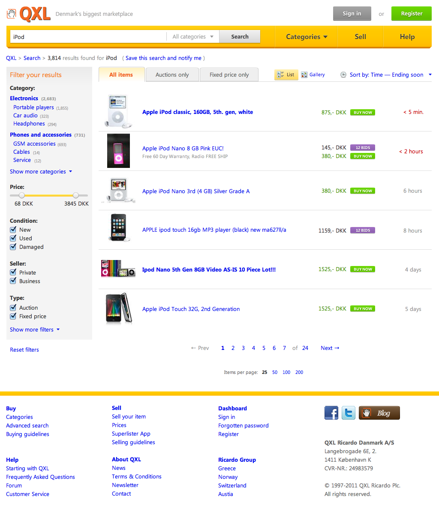Click Save this search and notify me
Viewport: 439px width, 514px height.
[x=163, y=58]
